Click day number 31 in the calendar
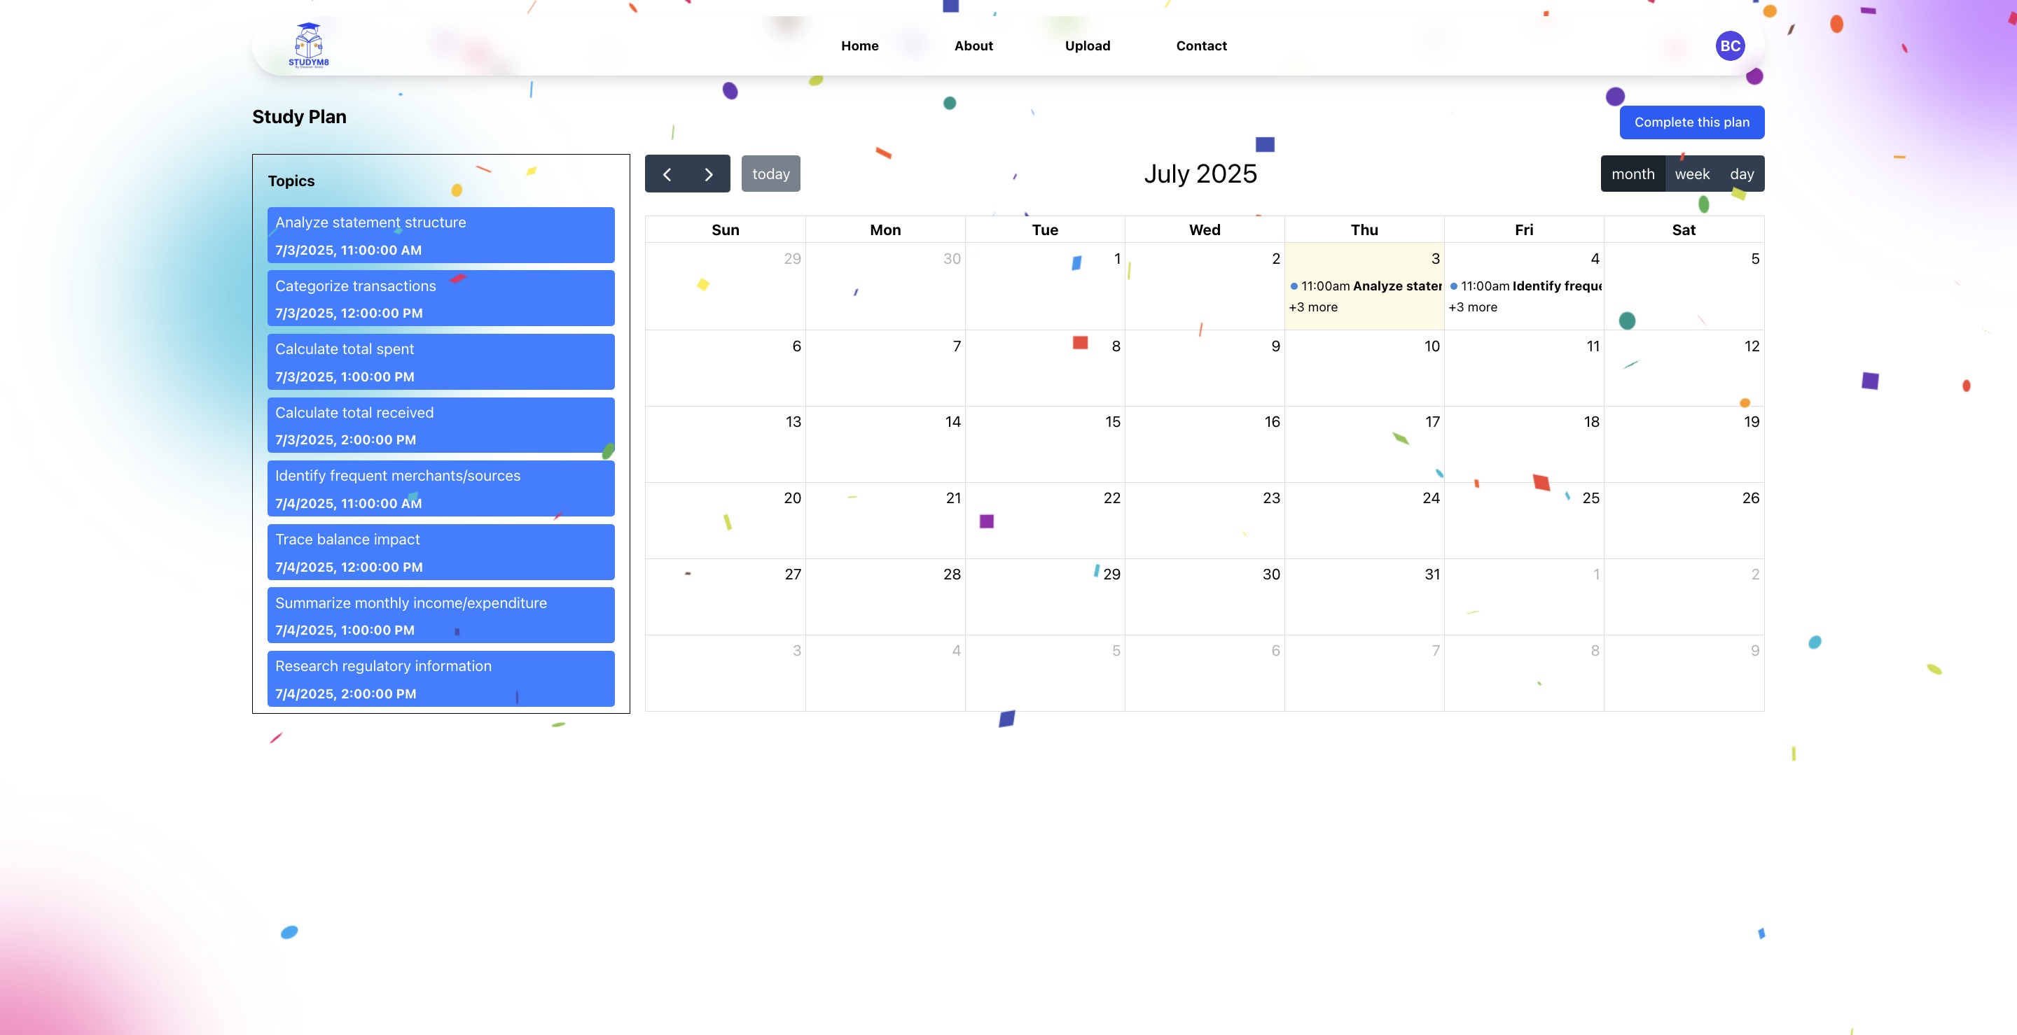Image resolution: width=2017 pixels, height=1035 pixels. pyautogui.click(x=1432, y=575)
